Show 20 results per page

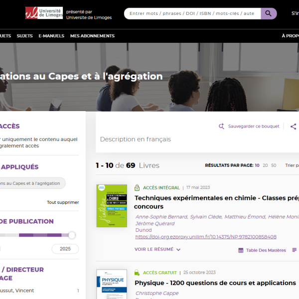pos(265,165)
